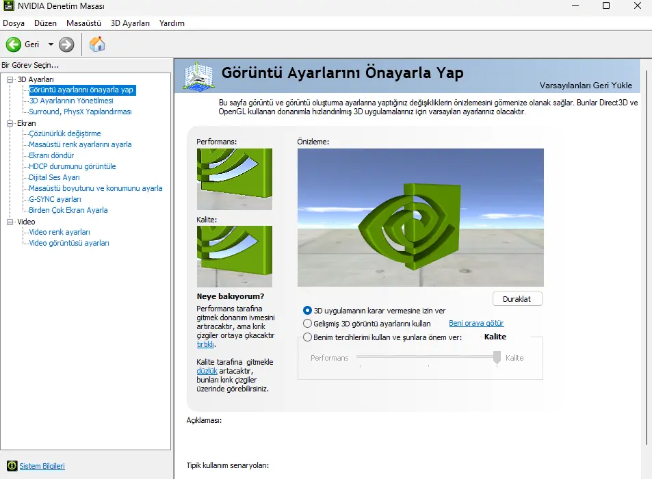This screenshot has width=652, height=479.
Task: Open 'Ekranı döndür' item
Action: [x=51, y=155]
